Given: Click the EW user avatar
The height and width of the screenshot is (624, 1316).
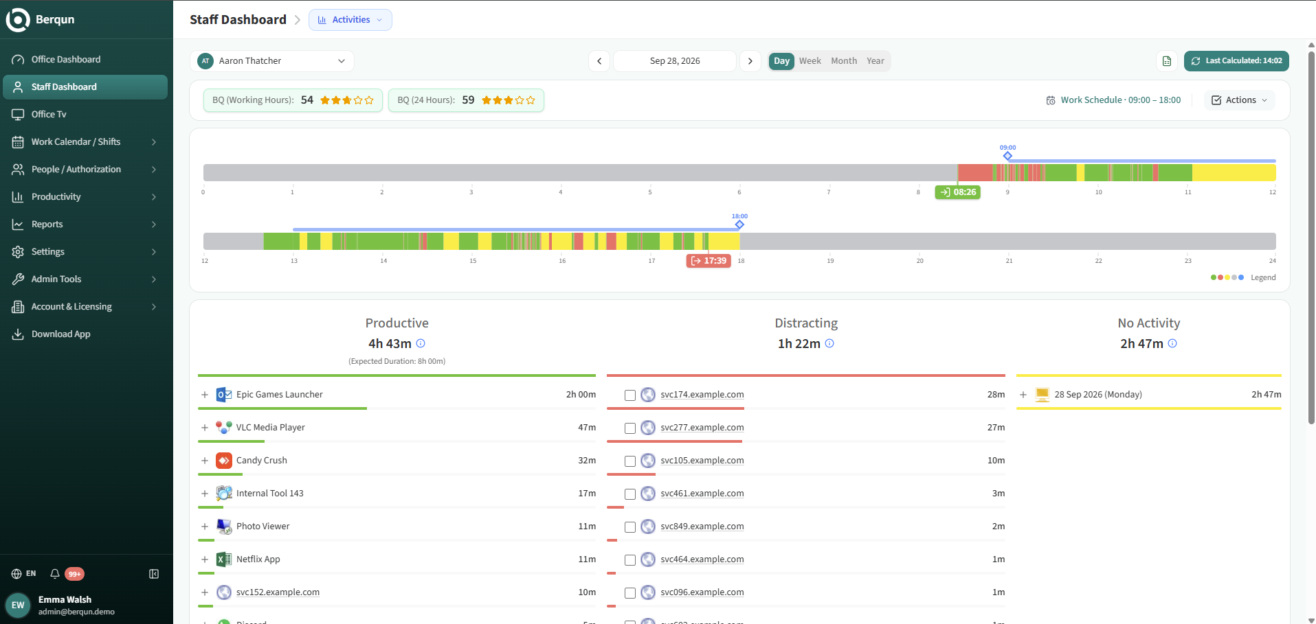Looking at the screenshot, I should (18, 605).
